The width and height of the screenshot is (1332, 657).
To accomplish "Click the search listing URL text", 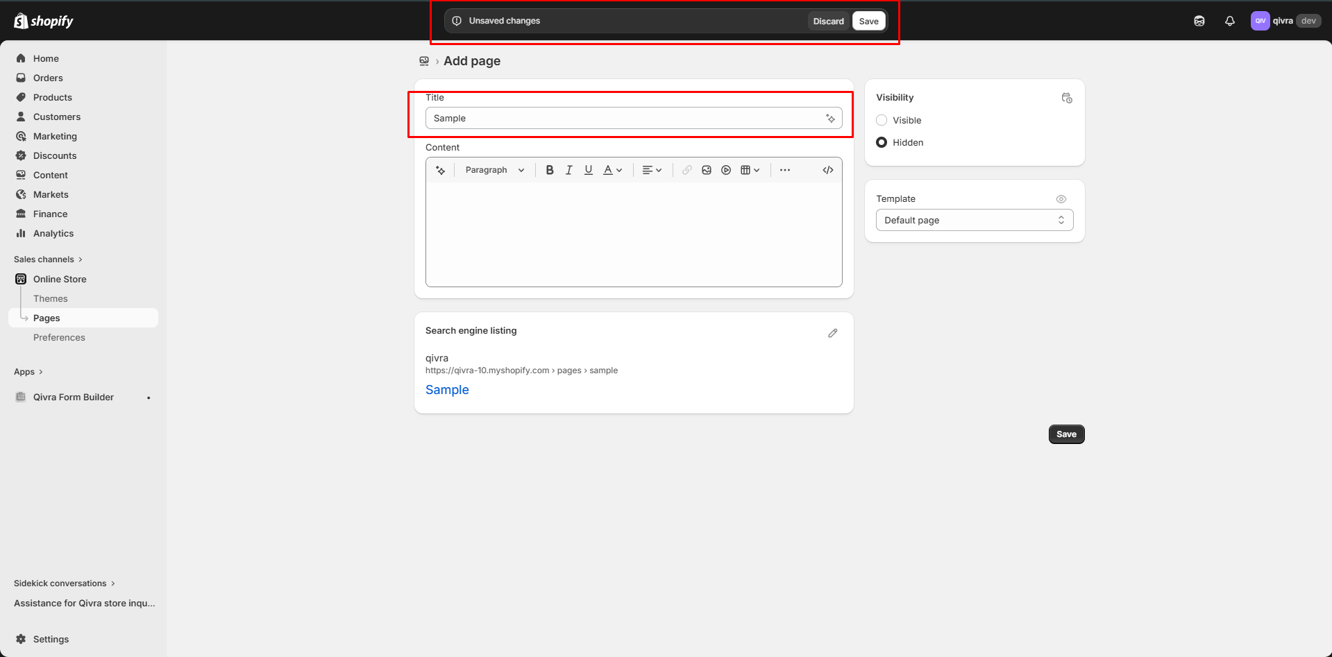I will click(521, 370).
